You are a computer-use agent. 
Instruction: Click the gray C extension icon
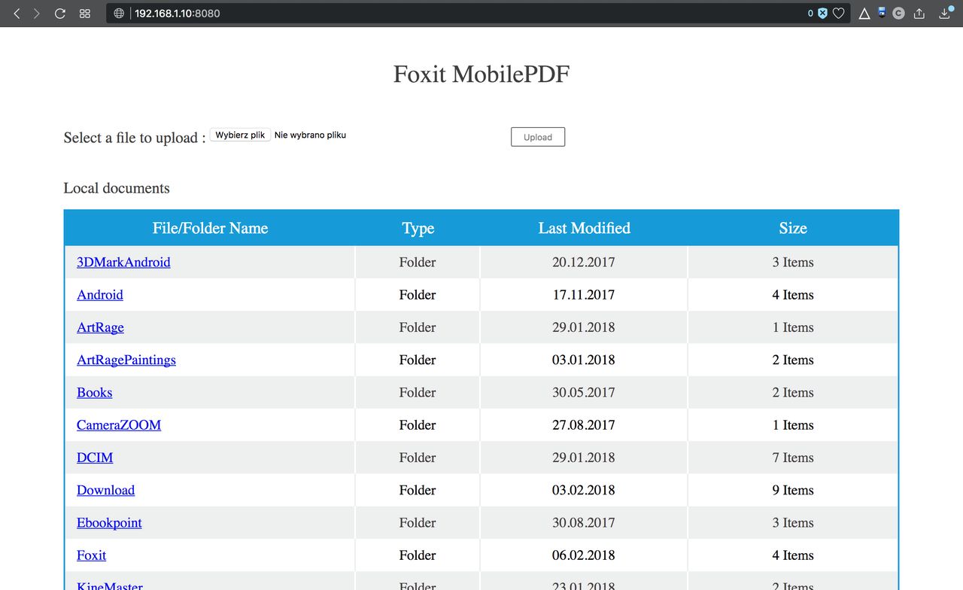coord(898,14)
